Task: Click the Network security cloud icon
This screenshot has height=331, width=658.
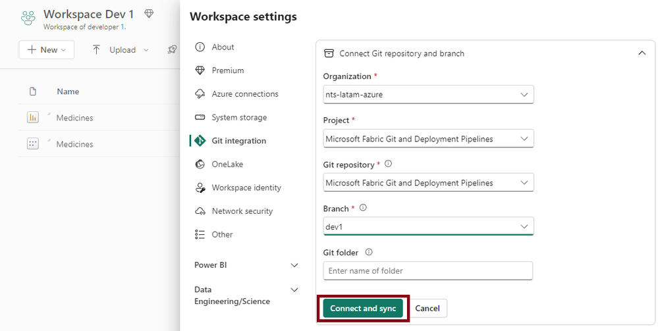Action: (x=200, y=211)
